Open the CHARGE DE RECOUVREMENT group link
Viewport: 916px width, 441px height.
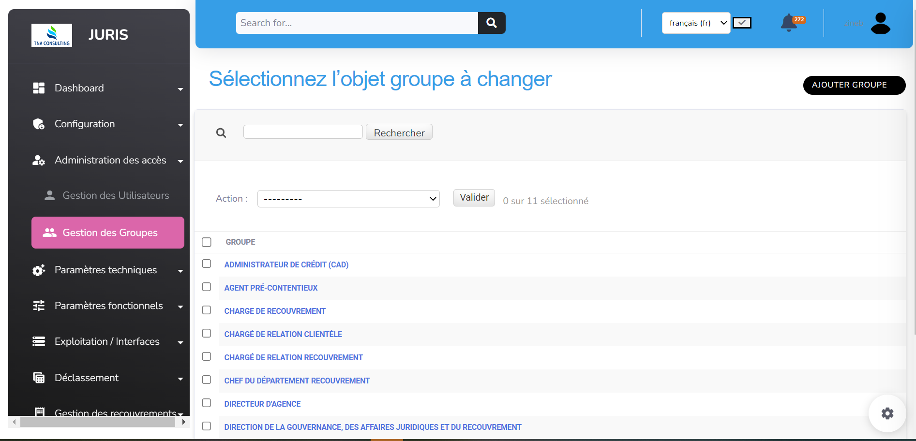(x=275, y=311)
